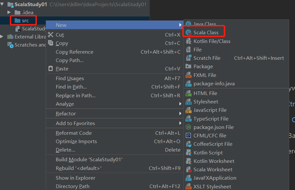Click the Kotlin File/Class icon
Screen dimensions: 295x190
[189, 41]
